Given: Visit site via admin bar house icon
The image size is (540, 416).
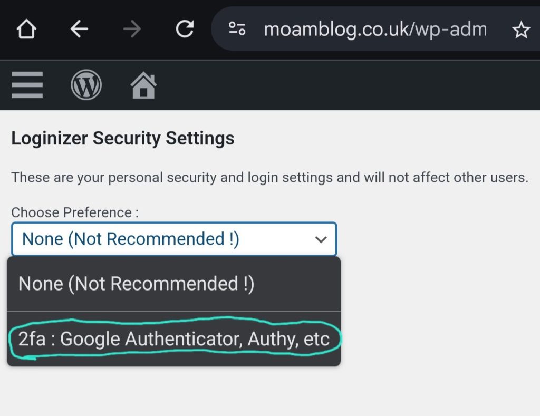Looking at the screenshot, I should pyautogui.click(x=144, y=86).
